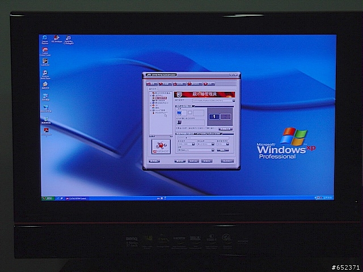Click the language bar in the taskbar
363x272 pixels.
161,198
